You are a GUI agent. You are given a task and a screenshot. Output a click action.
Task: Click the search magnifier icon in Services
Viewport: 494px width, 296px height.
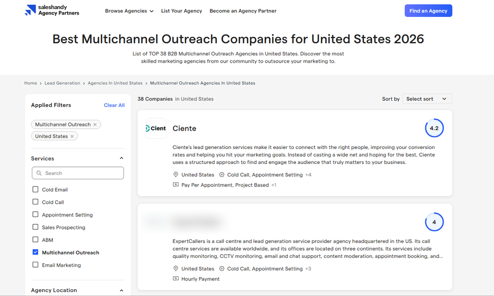[x=39, y=173]
